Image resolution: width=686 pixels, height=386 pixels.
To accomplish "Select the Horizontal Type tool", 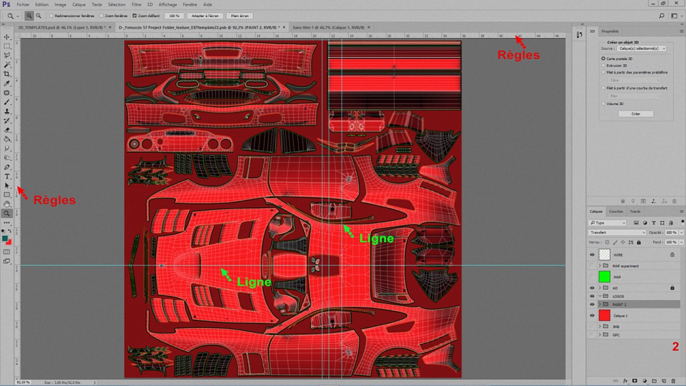I will tap(7, 176).
